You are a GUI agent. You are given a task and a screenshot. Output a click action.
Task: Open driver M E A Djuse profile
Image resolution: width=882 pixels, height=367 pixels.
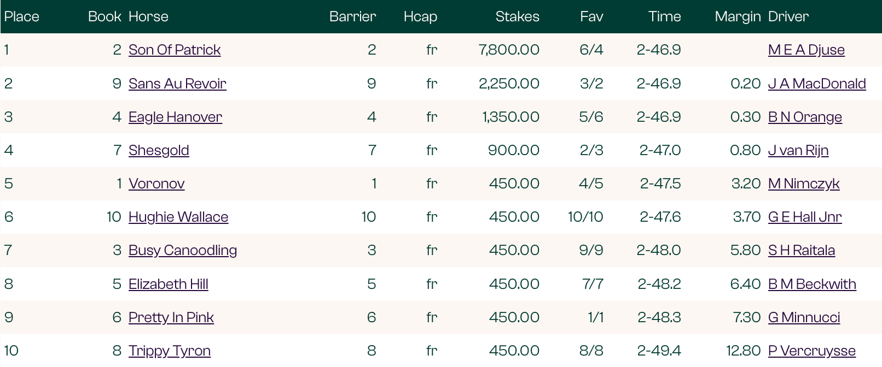pos(806,50)
